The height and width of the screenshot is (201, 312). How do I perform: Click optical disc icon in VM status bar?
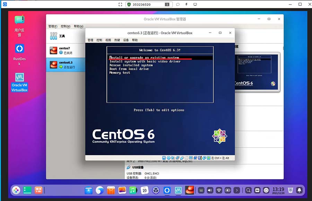tap(168, 158)
